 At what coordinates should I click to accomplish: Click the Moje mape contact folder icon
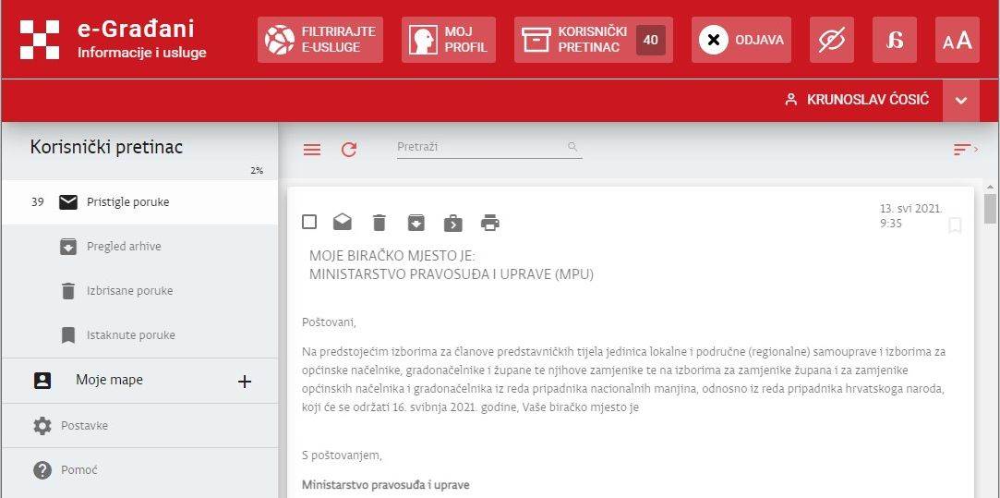click(42, 382)
